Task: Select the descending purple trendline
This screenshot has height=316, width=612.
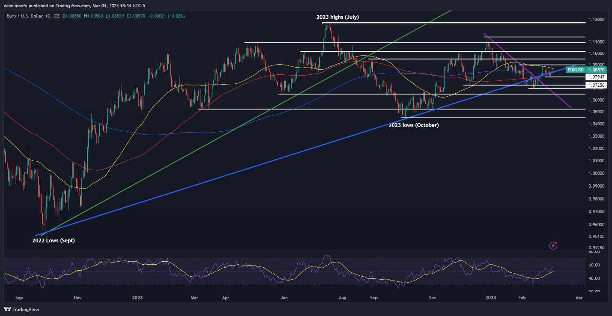Action: coord(527,71)
